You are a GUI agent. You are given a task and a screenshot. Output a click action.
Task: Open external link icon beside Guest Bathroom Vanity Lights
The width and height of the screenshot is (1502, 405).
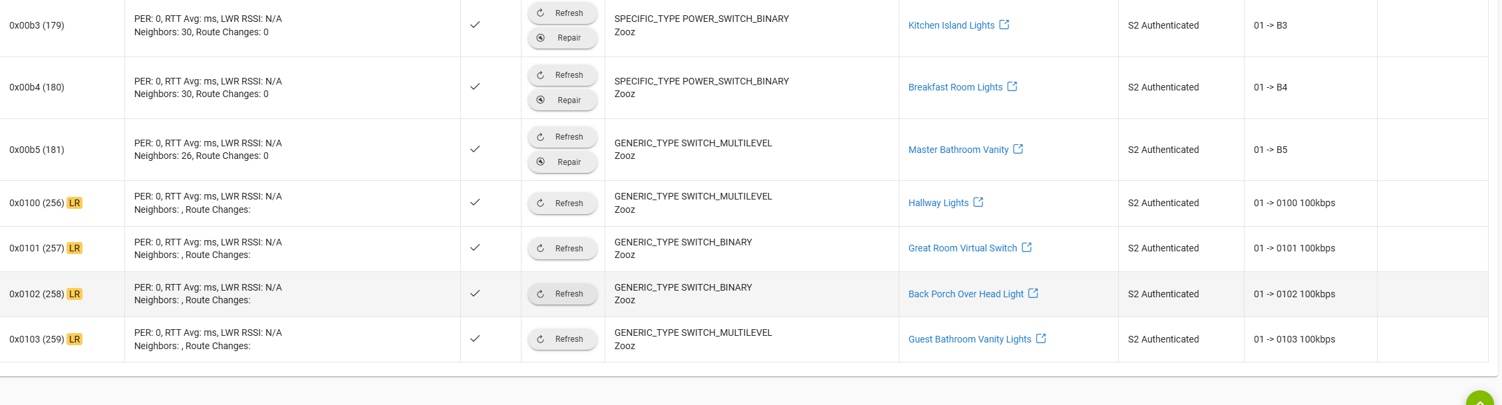[1041, 338]
